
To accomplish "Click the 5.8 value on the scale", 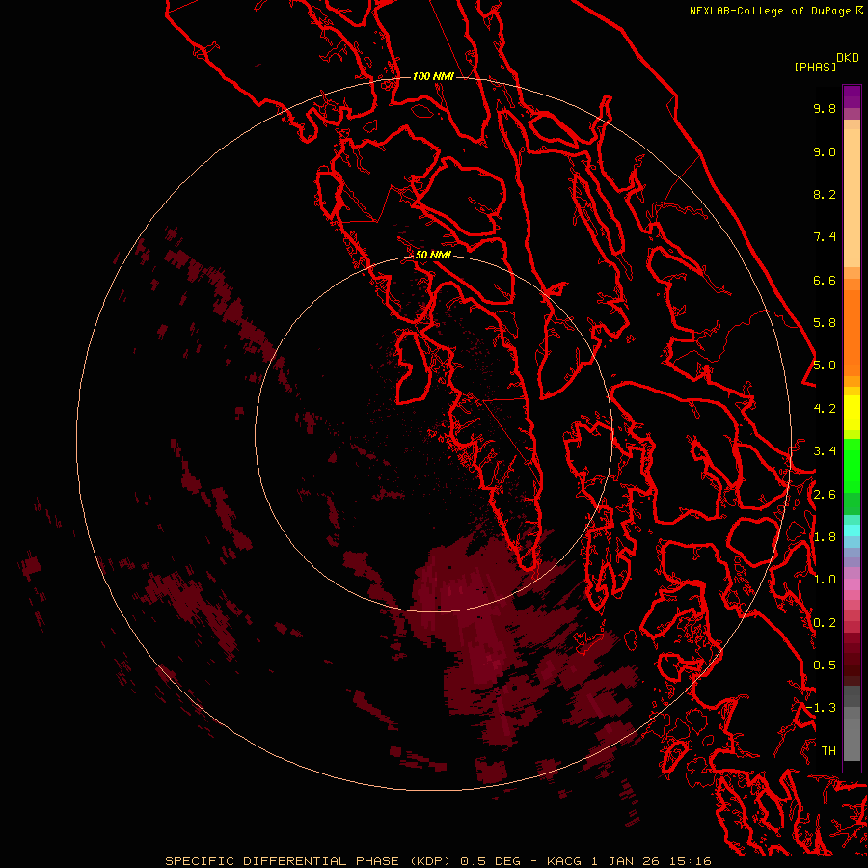I will point(825,323).
